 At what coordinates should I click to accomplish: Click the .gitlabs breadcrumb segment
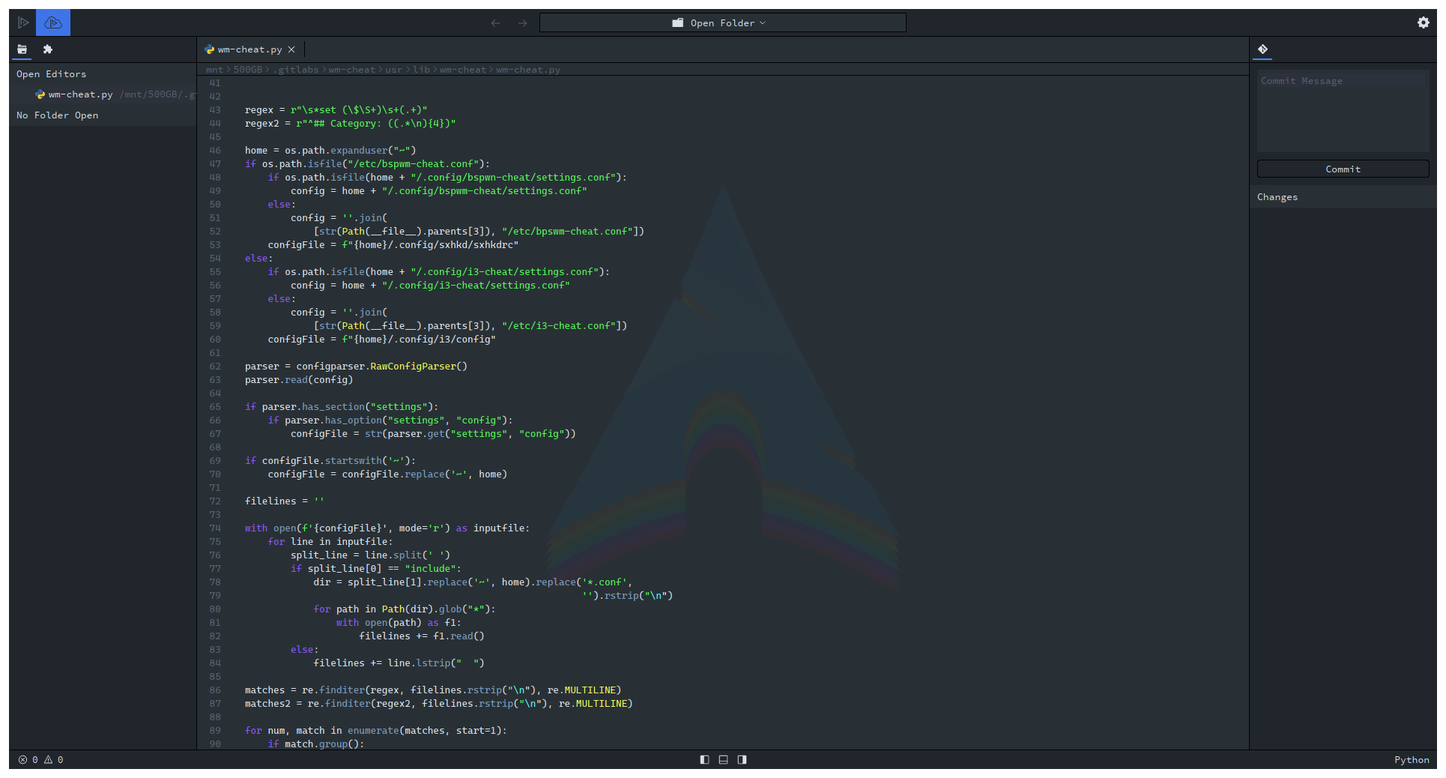pos(295,70)
